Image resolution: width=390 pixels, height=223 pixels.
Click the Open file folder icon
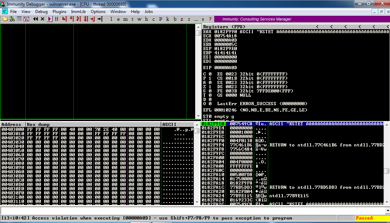(x=5, y=19)
